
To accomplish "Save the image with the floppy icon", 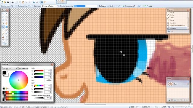I will pos(8,2).
